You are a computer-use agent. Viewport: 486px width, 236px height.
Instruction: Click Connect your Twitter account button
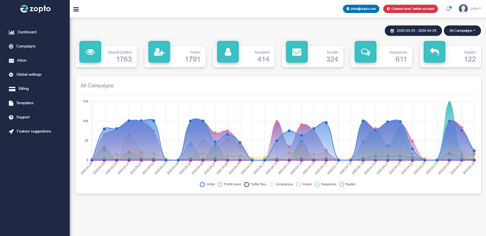point(410,9)
